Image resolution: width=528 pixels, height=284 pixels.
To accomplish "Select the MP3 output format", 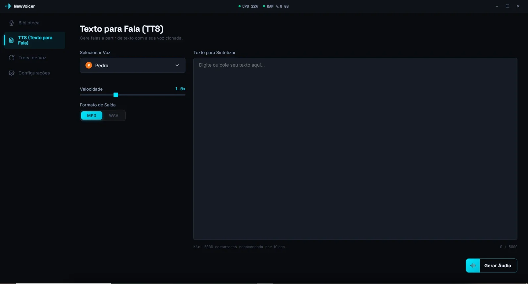I will (x=92, y=116).
